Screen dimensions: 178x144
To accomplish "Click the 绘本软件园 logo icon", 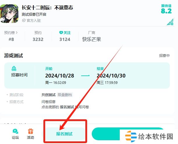I will pos(131,136).
